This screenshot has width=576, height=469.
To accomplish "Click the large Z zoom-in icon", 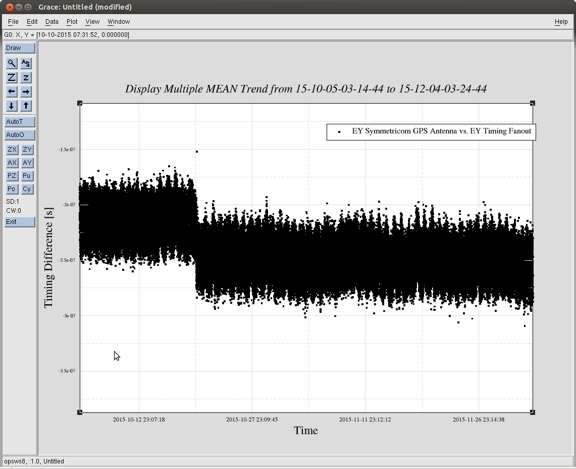I will 12,78.
